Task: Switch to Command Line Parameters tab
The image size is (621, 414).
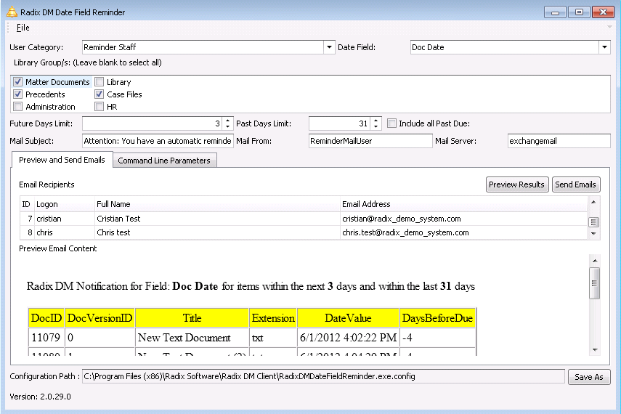Action: pos(164,161)
